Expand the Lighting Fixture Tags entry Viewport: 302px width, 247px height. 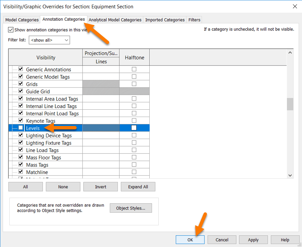[x=15, y=142]
